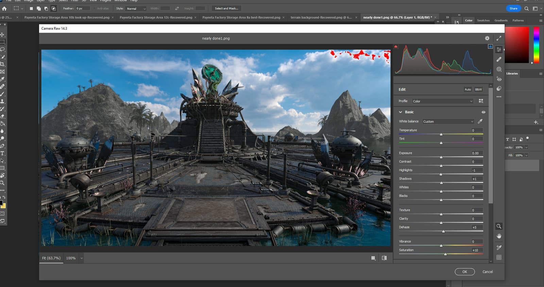
Task: Toggle full screen mode in Camera Raw
Action: [499, 38]
